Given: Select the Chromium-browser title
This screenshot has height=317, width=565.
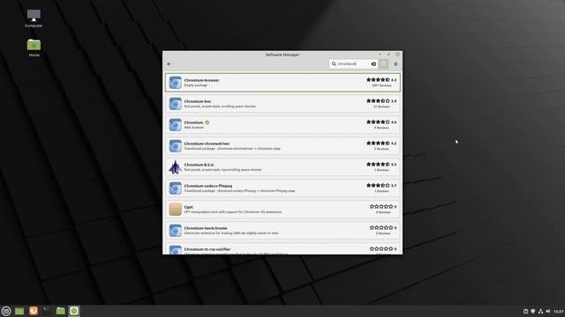Looking at the screenshot, I should [x=201, y=80].
